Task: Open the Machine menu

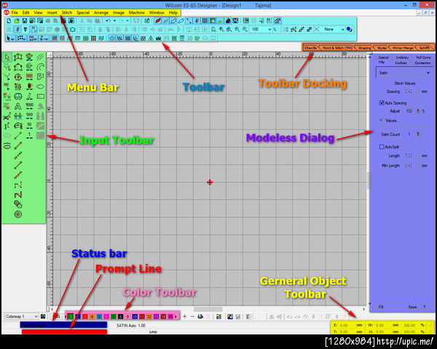Action: (137, 12)
